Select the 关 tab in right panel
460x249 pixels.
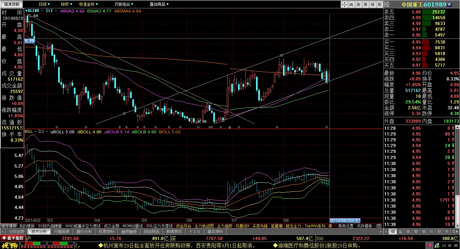point(447,231)
